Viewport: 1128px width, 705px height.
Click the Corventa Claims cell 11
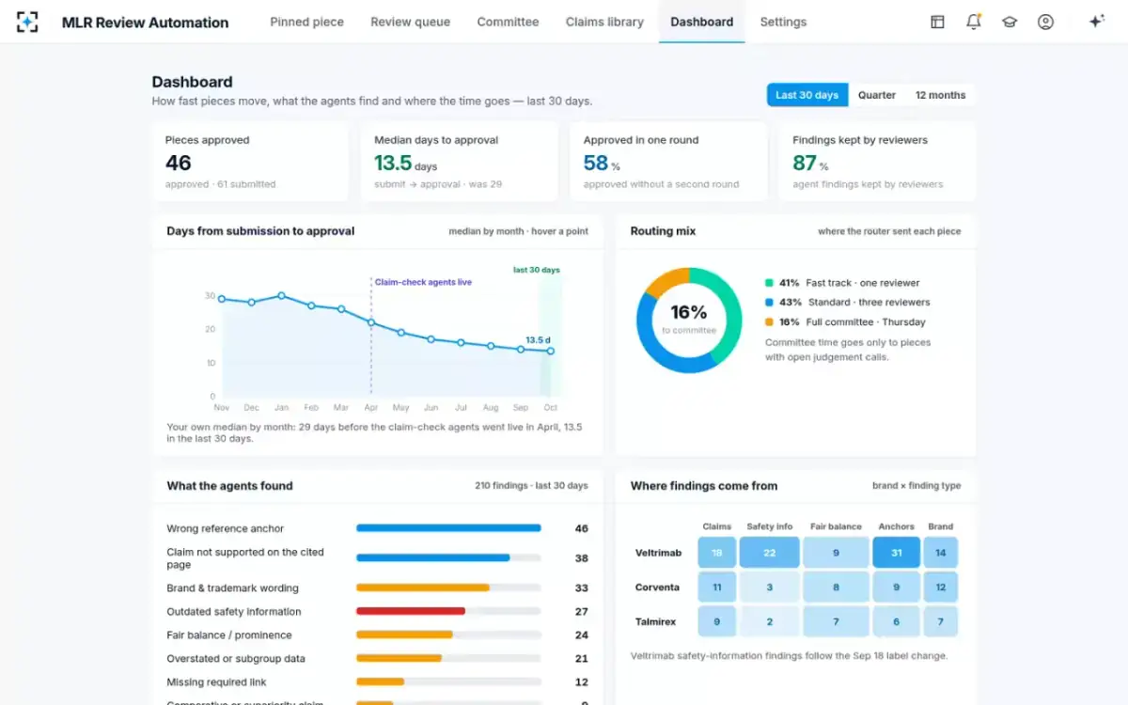point(716,587)
